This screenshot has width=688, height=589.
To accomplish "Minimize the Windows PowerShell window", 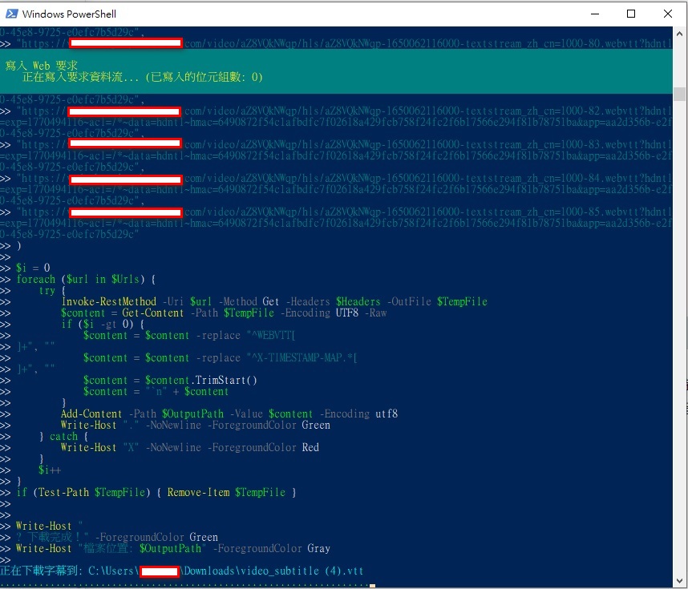I will click(x=594, y=14).
